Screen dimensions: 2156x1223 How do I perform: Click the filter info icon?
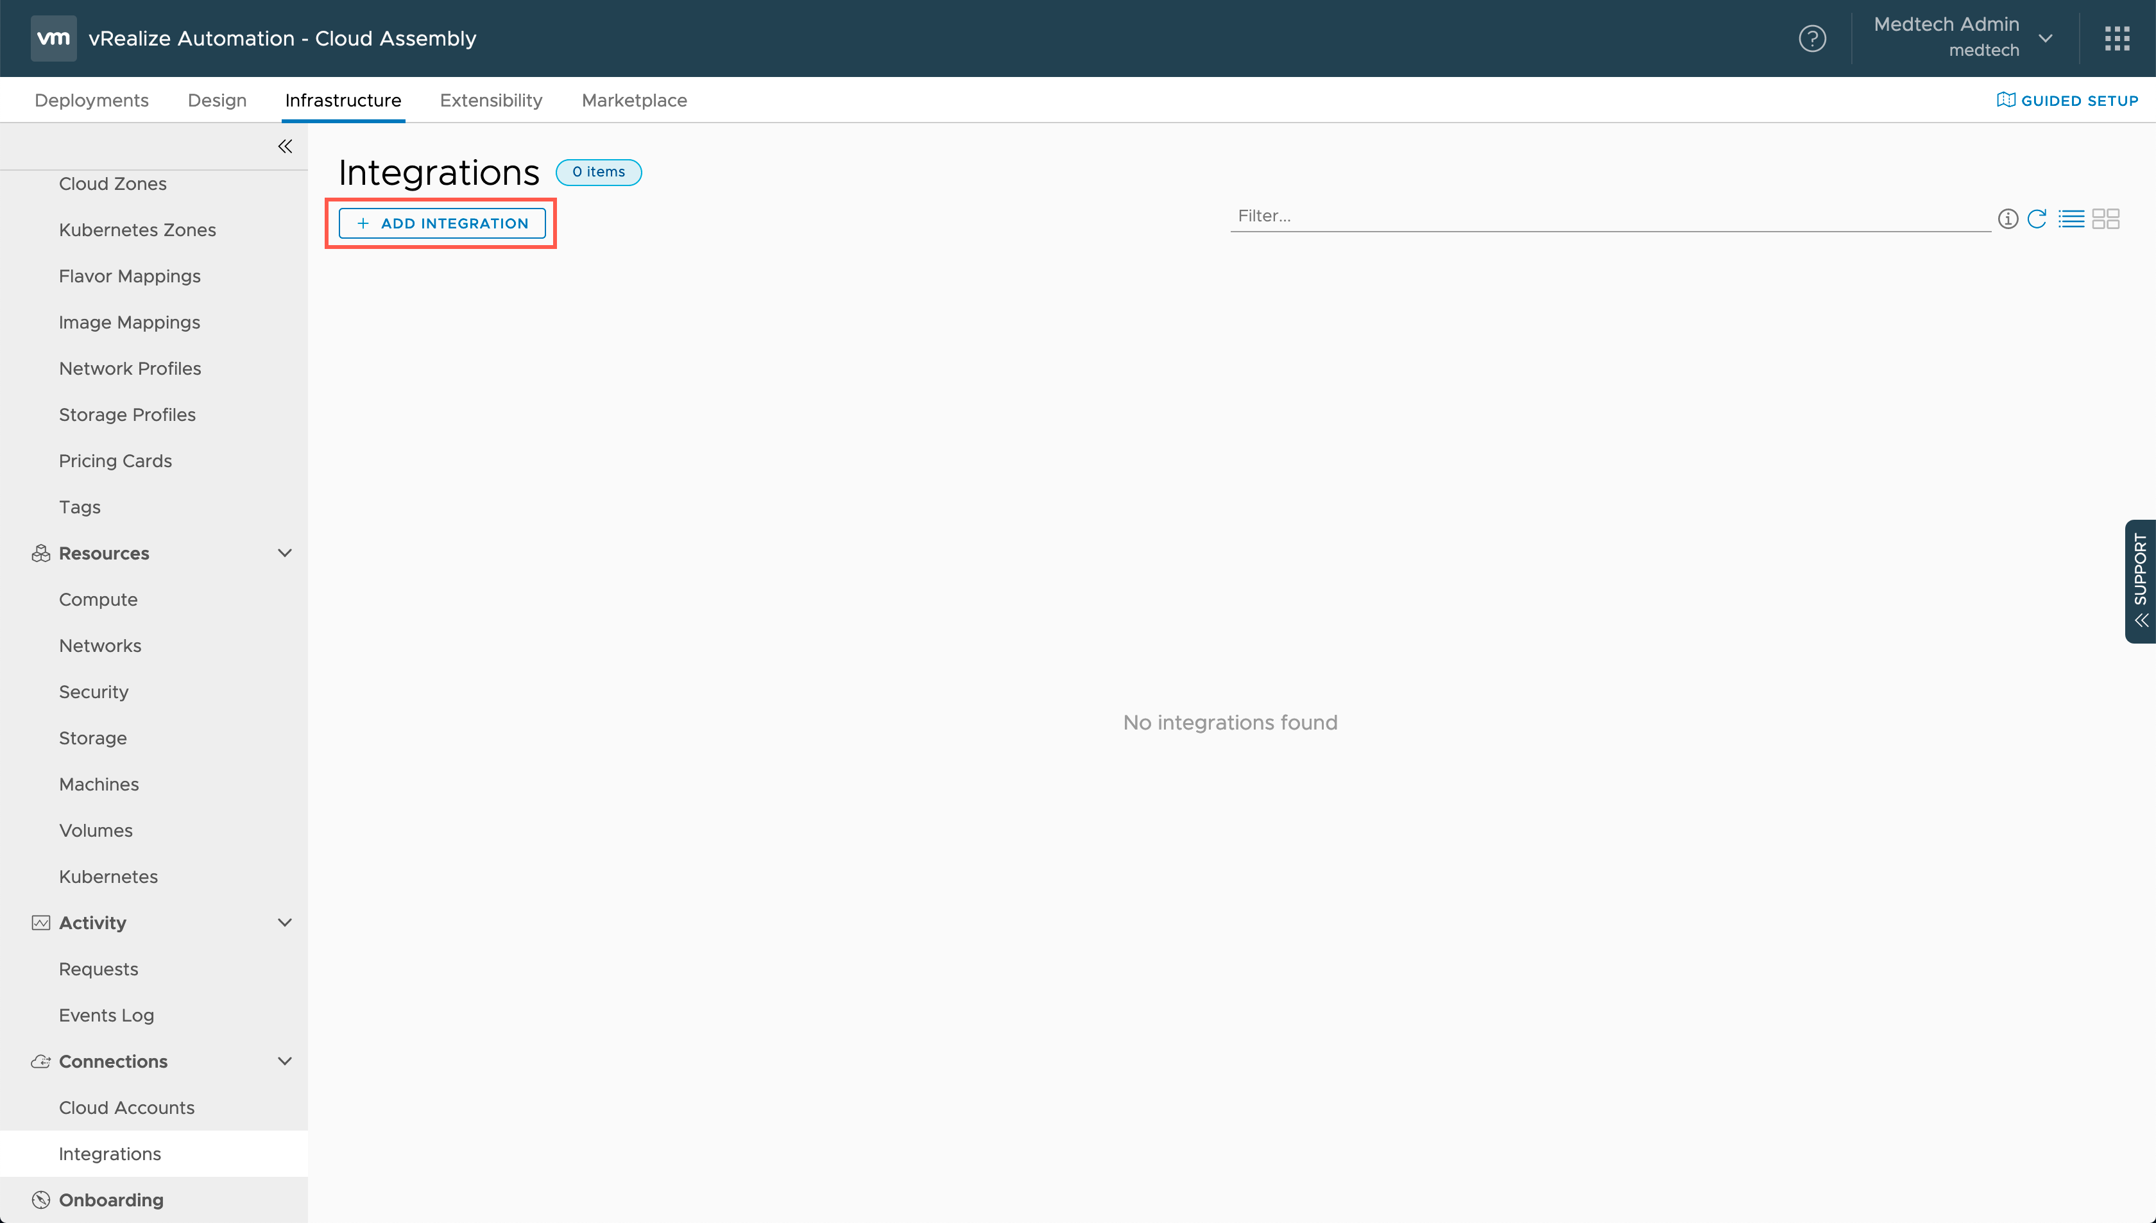click(x=2007, y=219)
